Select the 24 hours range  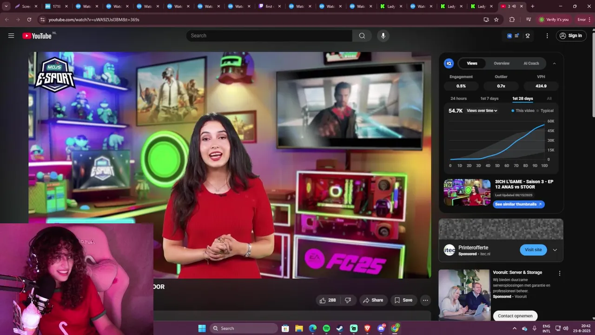[x=458, y=99]
